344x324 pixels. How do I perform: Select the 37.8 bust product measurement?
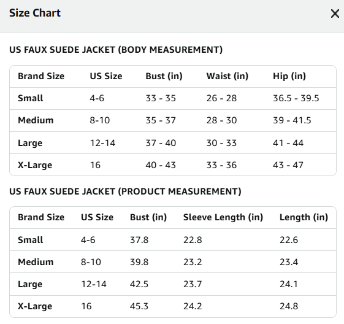coord(139,240)
